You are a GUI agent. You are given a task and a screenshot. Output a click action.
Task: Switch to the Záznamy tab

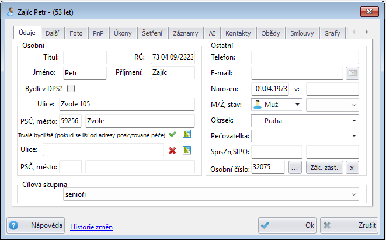coord(186,33)
